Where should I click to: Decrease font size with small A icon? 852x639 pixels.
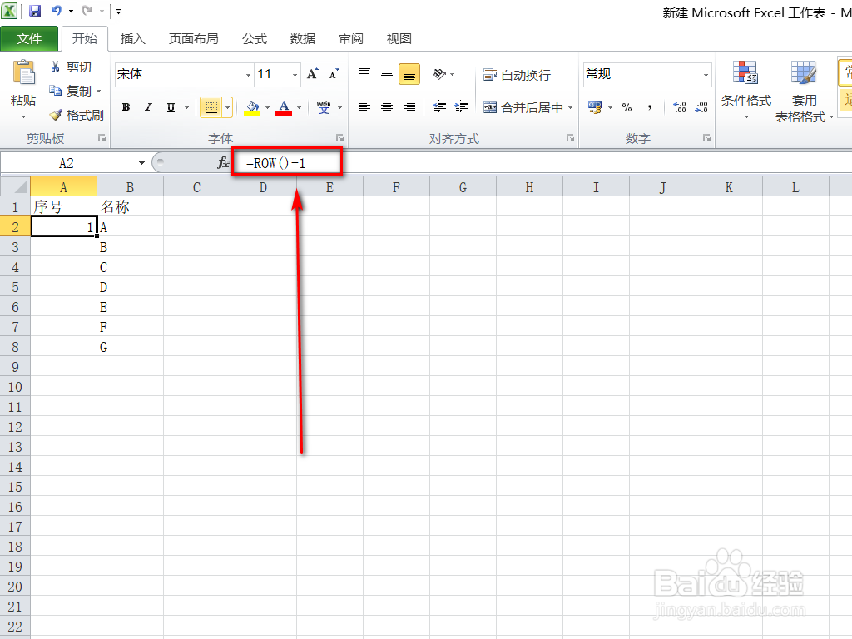pos(334,74)
